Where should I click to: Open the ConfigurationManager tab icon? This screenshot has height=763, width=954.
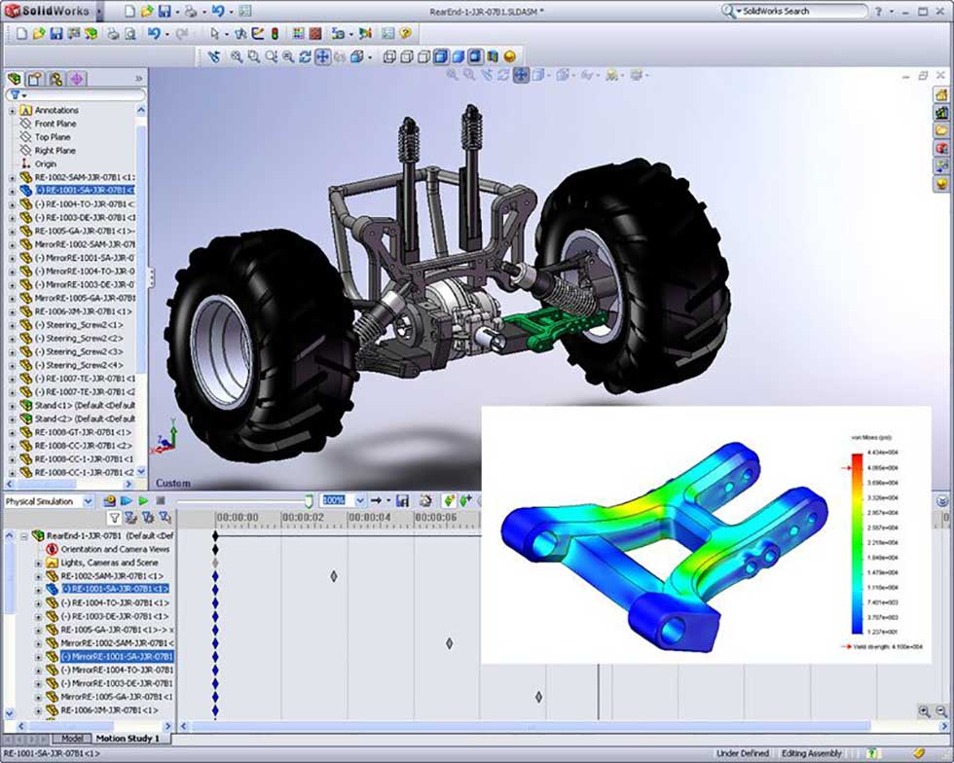pyautogui.click(x=56, y=79)
